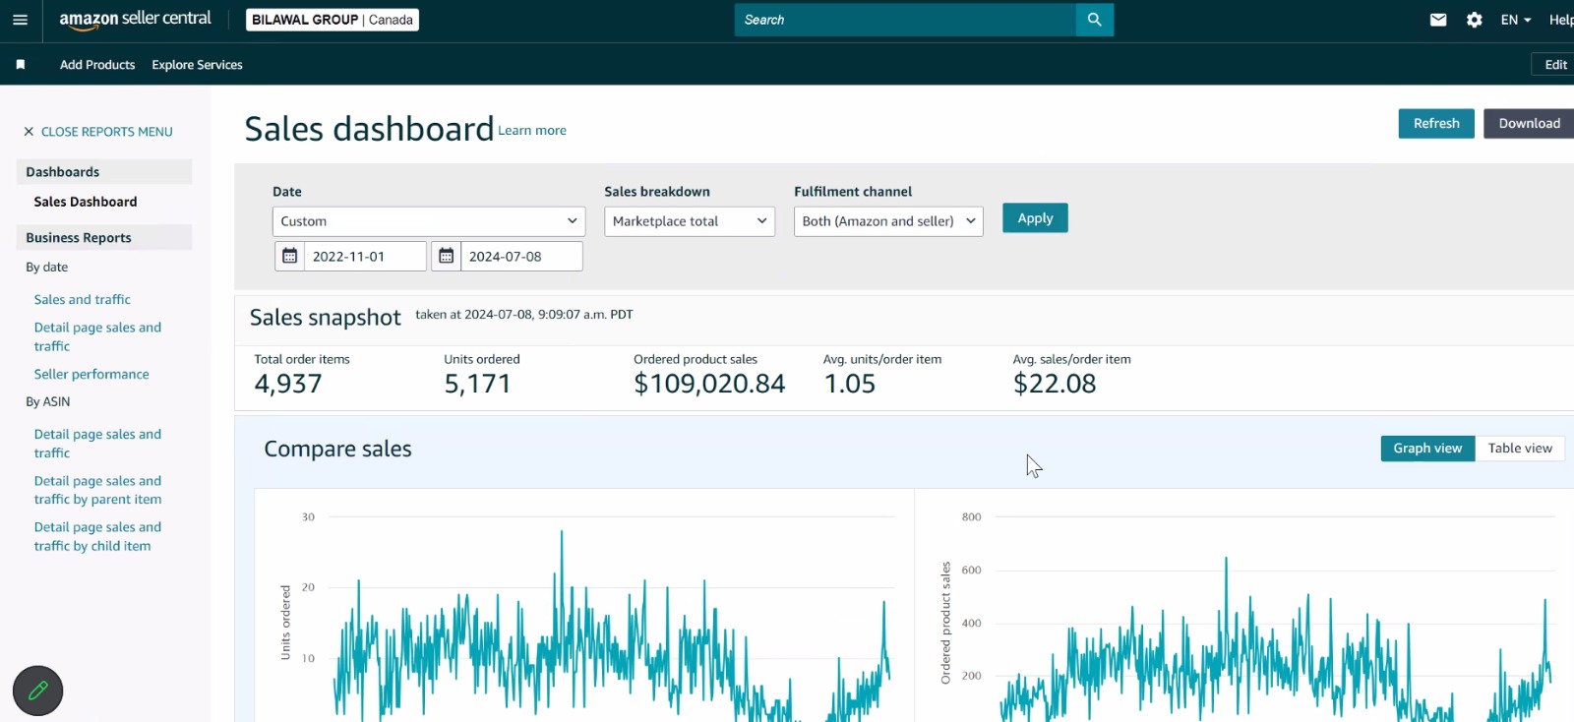
Task: Click the green pencil floating icon
Action: [38, 691]
